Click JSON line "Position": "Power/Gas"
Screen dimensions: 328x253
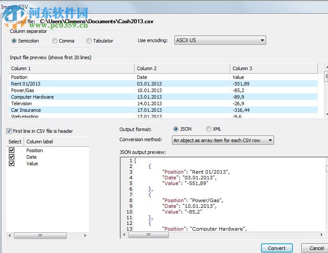[193, 200]
